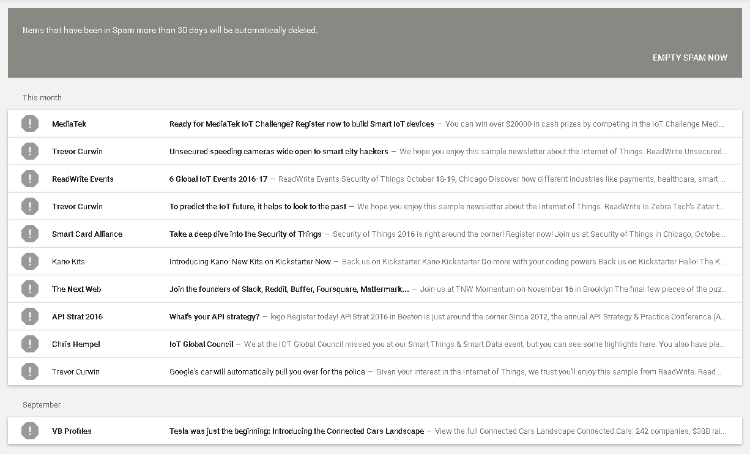Open IoT Global Council email subject
750x454 pixels.
tap(201, 344)
